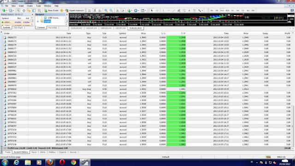Switch to candlestick chart icon
The width and height of the screenshot is (295, 166).
[95, 11]
